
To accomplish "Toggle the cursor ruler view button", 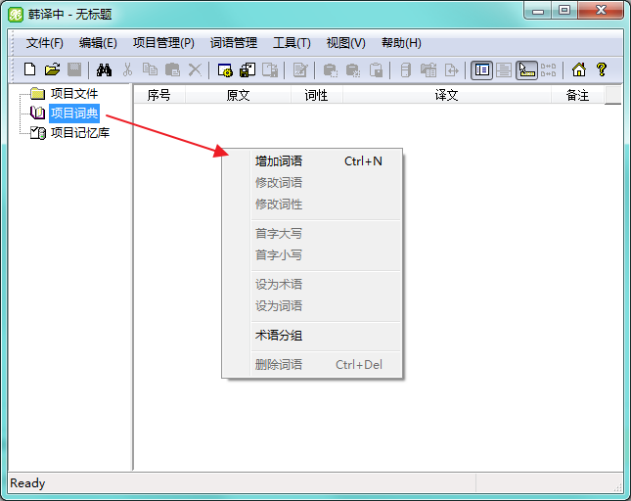I will coord(526,70).
